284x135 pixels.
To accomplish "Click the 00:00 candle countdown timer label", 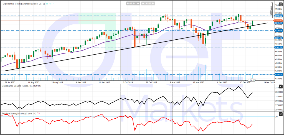I will (253, 80).
